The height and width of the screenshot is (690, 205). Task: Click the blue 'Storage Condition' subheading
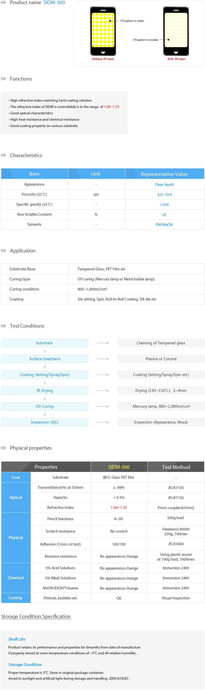click(25, 665)
